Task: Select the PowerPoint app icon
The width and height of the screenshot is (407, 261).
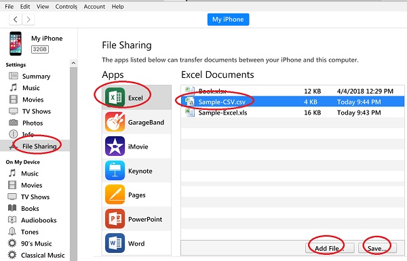Action: pos(115,219)
